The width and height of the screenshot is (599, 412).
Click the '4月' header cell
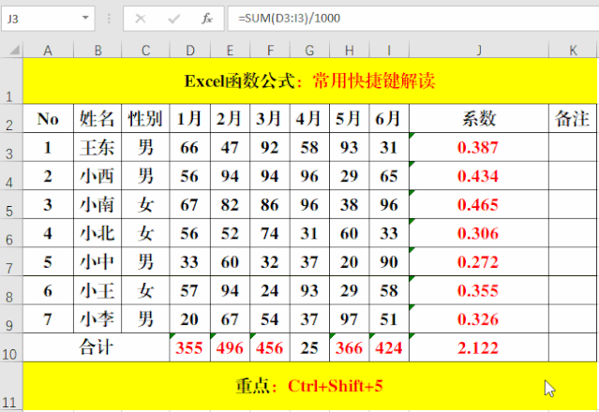(x=310, y=119)
